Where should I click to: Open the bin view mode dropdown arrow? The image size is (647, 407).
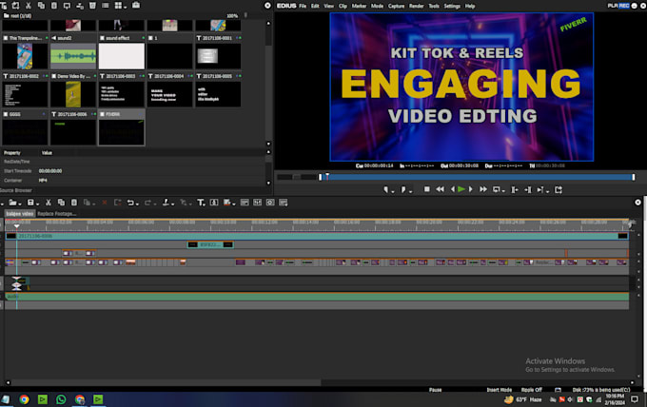[125, 6]
